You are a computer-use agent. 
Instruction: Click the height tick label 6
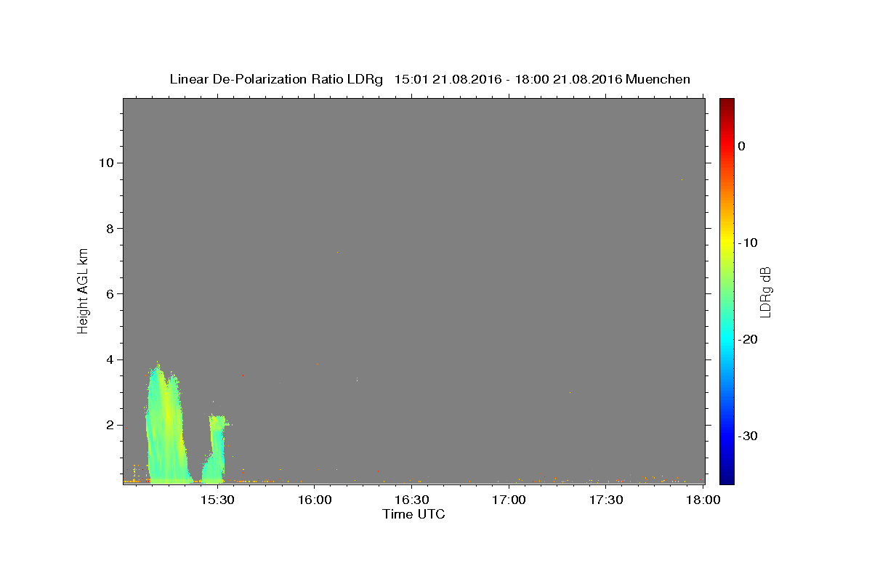click(x=109, y=293)
